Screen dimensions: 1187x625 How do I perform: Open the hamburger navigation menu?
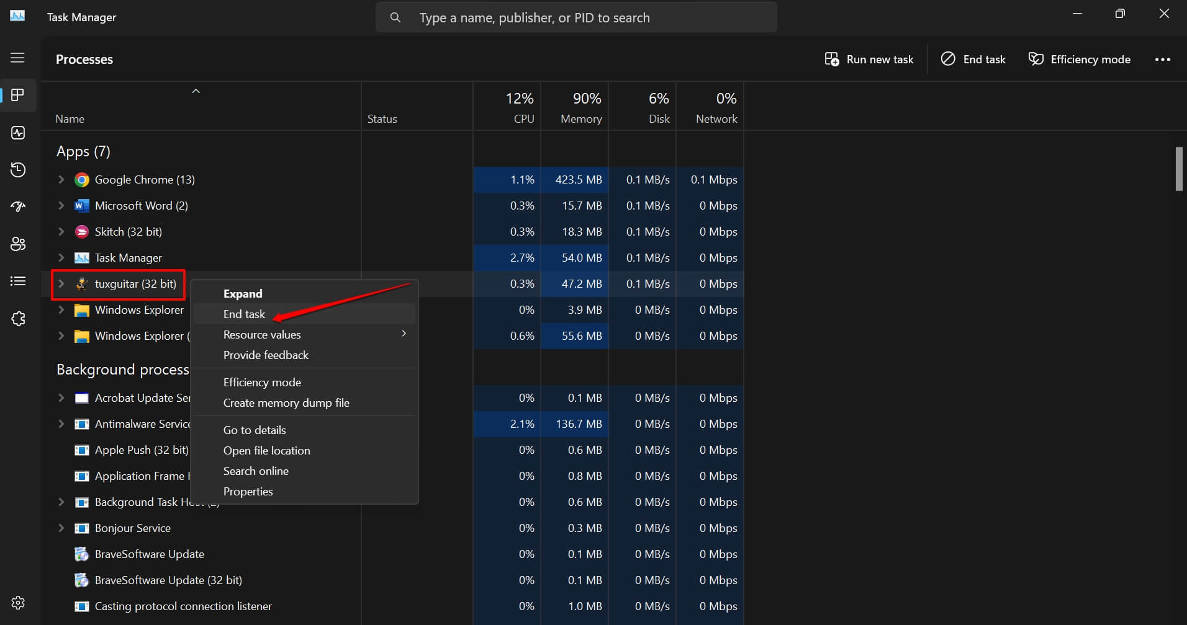(17, 58)
